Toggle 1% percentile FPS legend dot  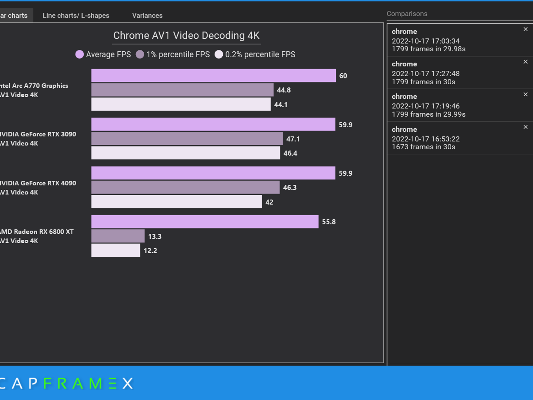tap(140, 54)
